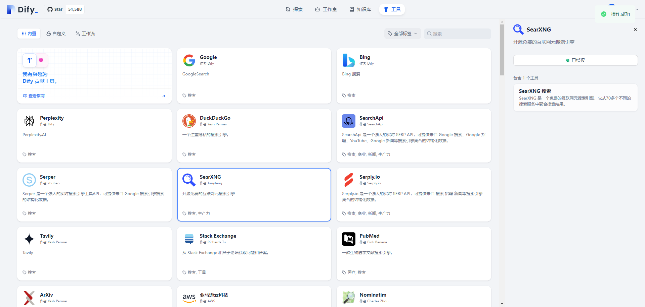The height and width of the screenshot is (307, 645).
Task: Click the Serper logo icon
Action: point(29,180)
